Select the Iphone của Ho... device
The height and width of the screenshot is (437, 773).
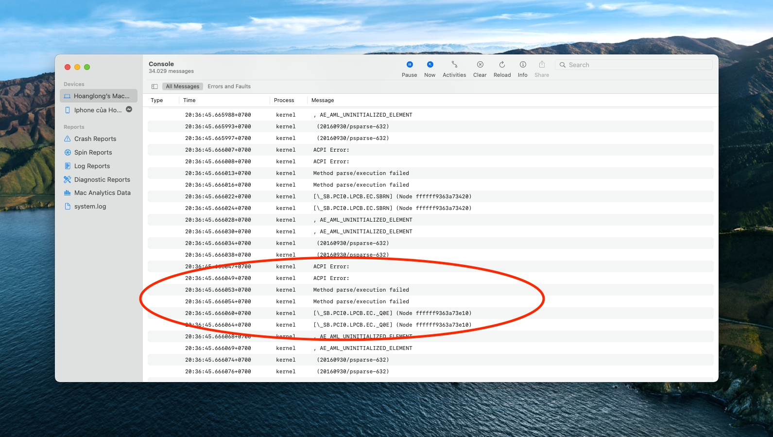(x=97, y=110)
